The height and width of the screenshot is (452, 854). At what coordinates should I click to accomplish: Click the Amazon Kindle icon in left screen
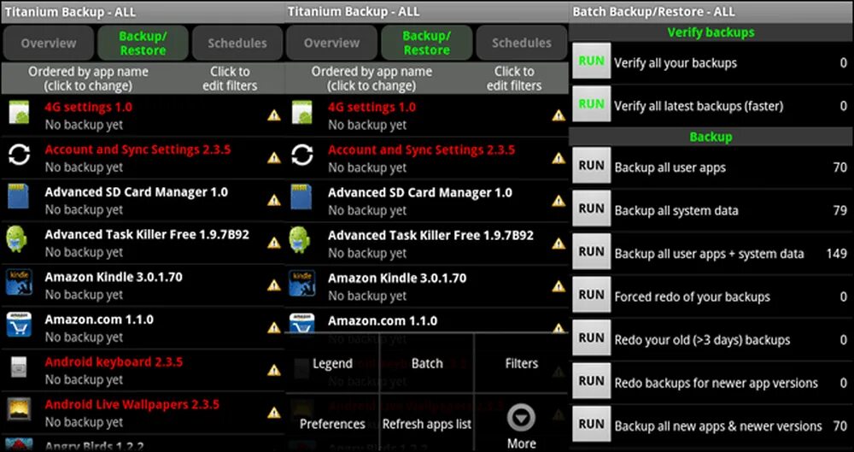(x=19, y=283)
